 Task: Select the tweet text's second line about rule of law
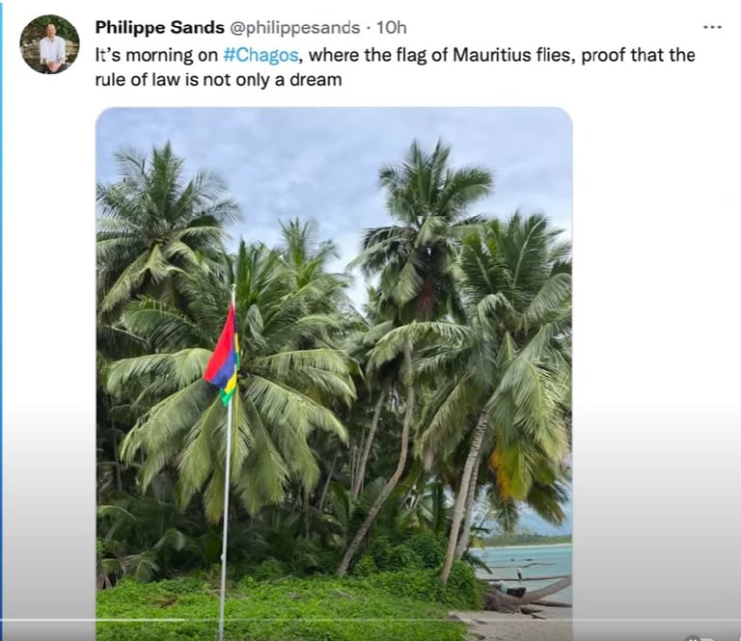pos(218,79)
